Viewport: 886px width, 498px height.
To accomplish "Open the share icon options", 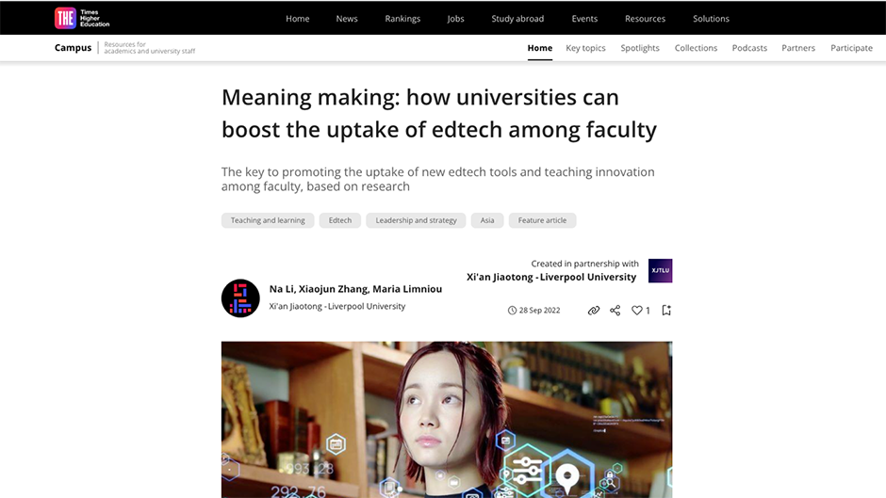I will point(615,311).
